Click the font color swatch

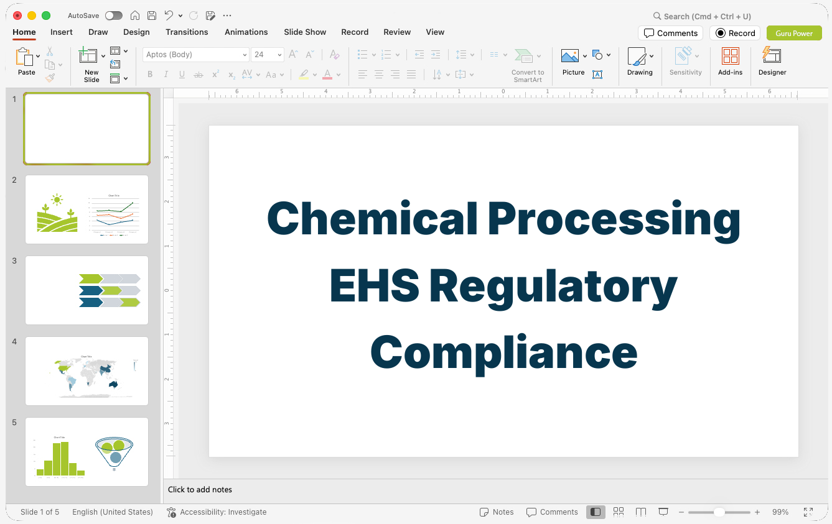[327, 75]
